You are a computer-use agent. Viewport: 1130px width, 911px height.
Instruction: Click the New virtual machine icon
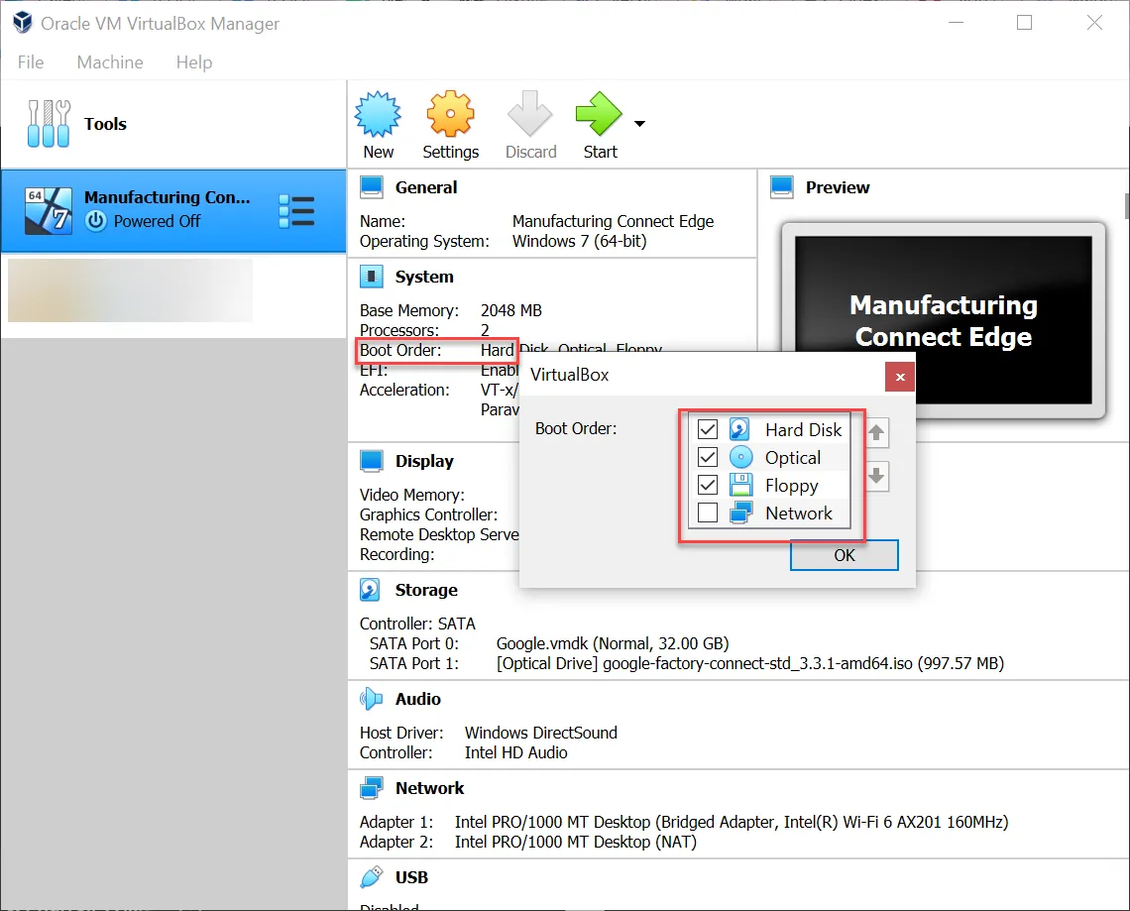pos(378,114)
